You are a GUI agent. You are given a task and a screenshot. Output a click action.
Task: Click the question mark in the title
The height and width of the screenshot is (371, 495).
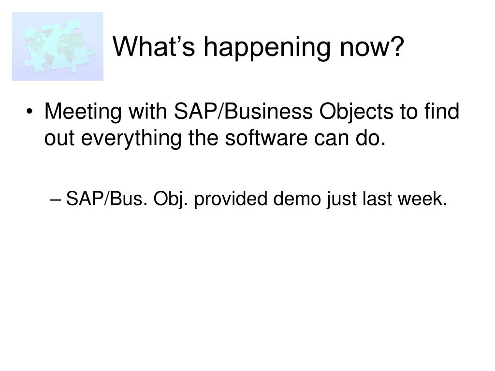coord(397,46)
